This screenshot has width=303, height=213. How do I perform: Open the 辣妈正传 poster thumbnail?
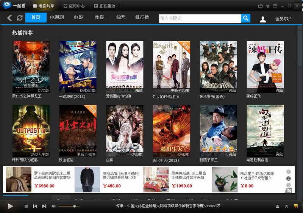[266, 67]
